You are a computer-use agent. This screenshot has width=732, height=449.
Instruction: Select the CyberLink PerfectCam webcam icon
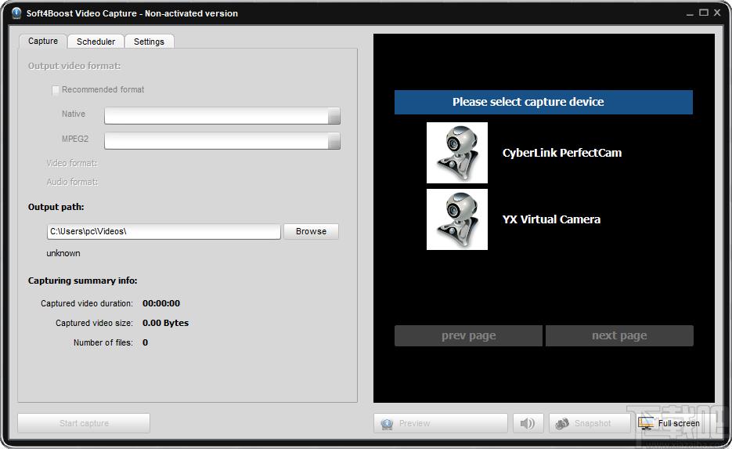click(x=457, y=153)
